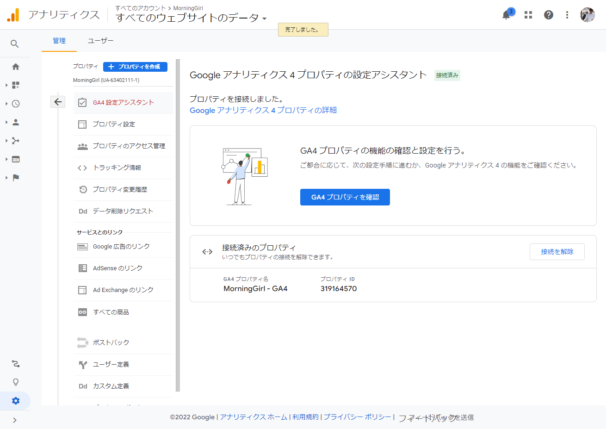
Task: Open 利用規約 footer link
Action: pyautogui.click(x=305, y=417)
